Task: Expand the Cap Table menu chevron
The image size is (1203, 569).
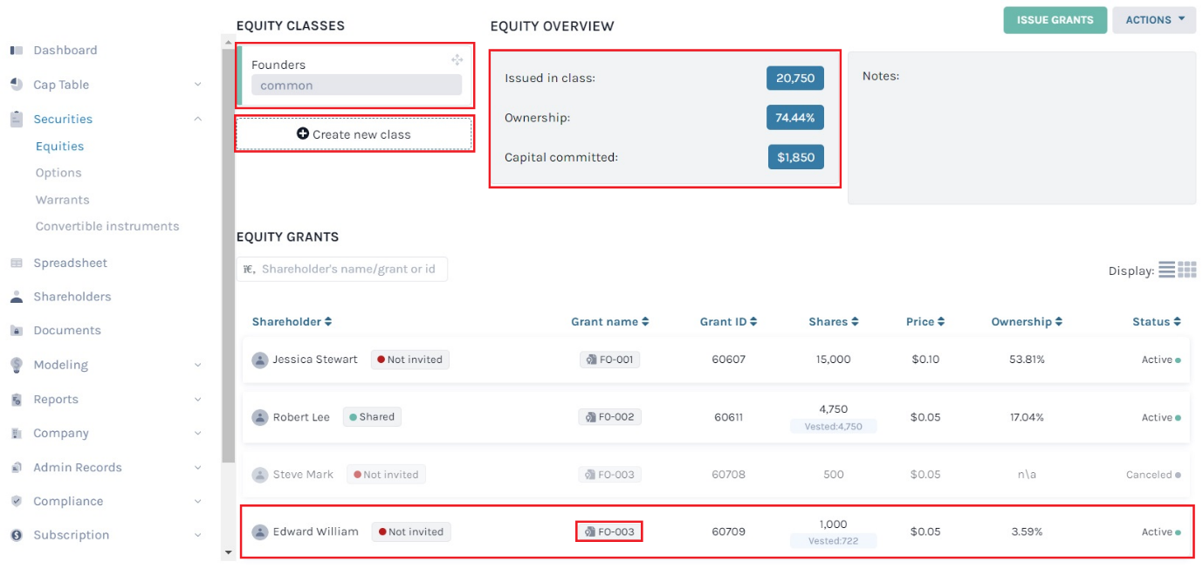Action: coord(197,85)
